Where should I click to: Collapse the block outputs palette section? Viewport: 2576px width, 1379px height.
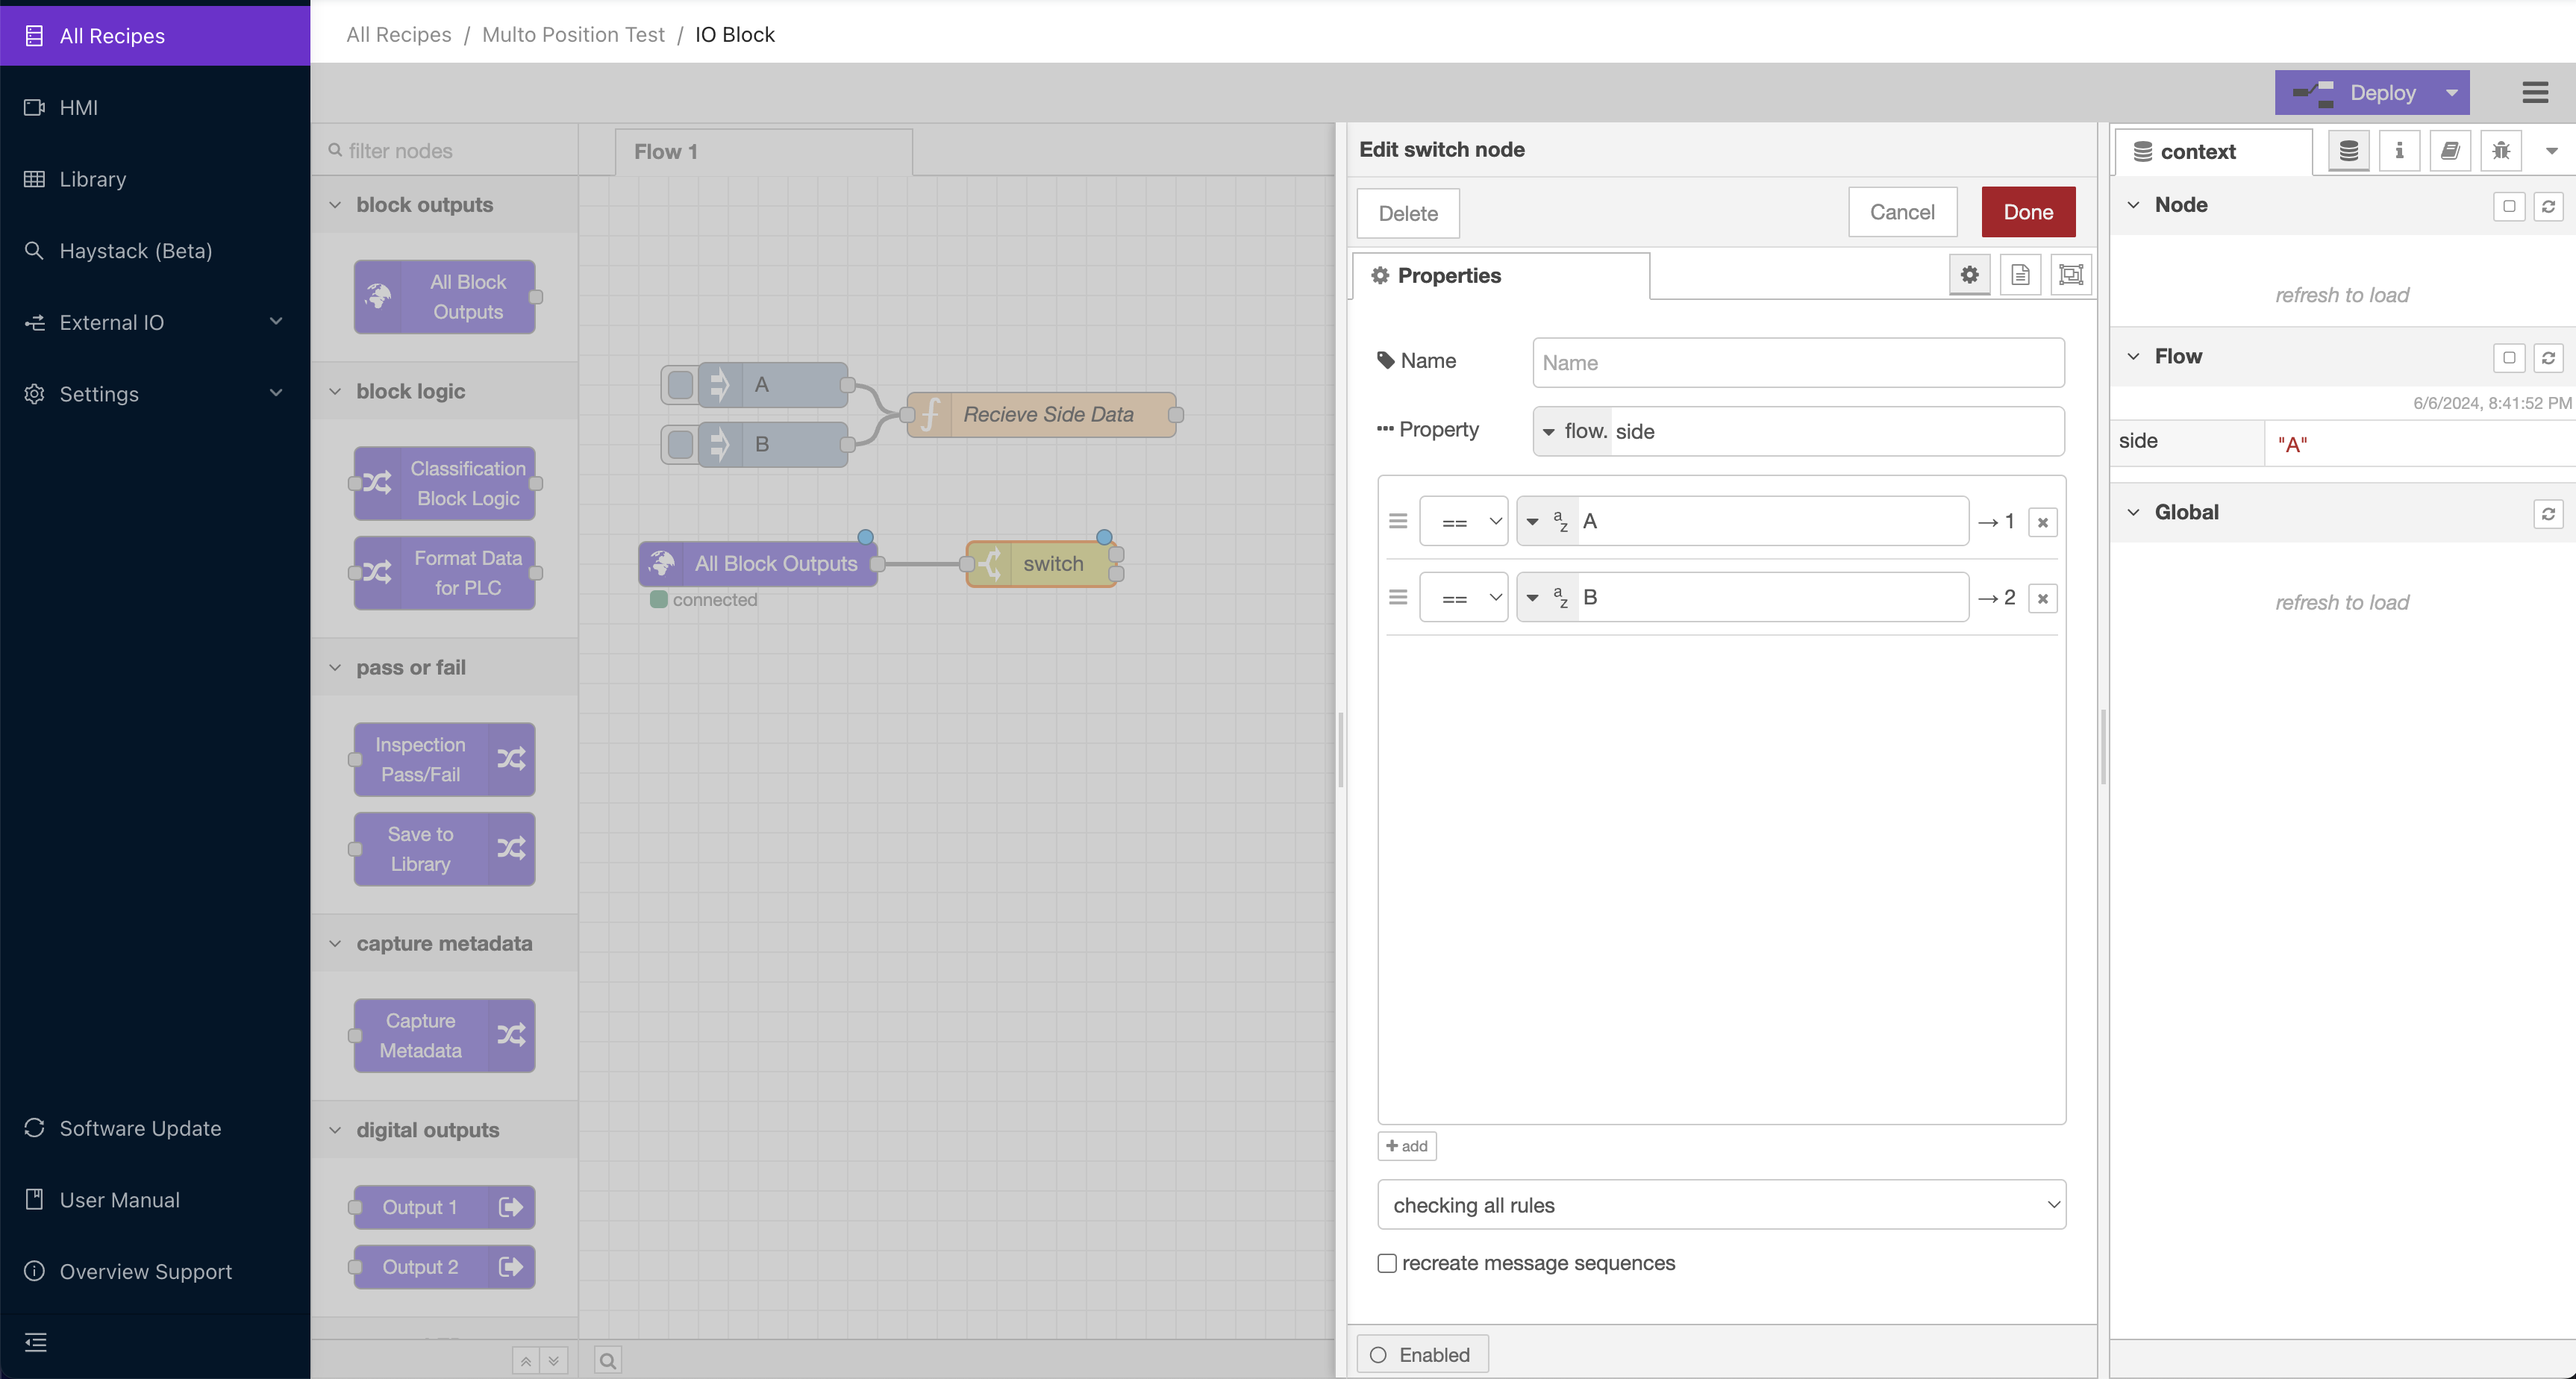tap(334, 204)
